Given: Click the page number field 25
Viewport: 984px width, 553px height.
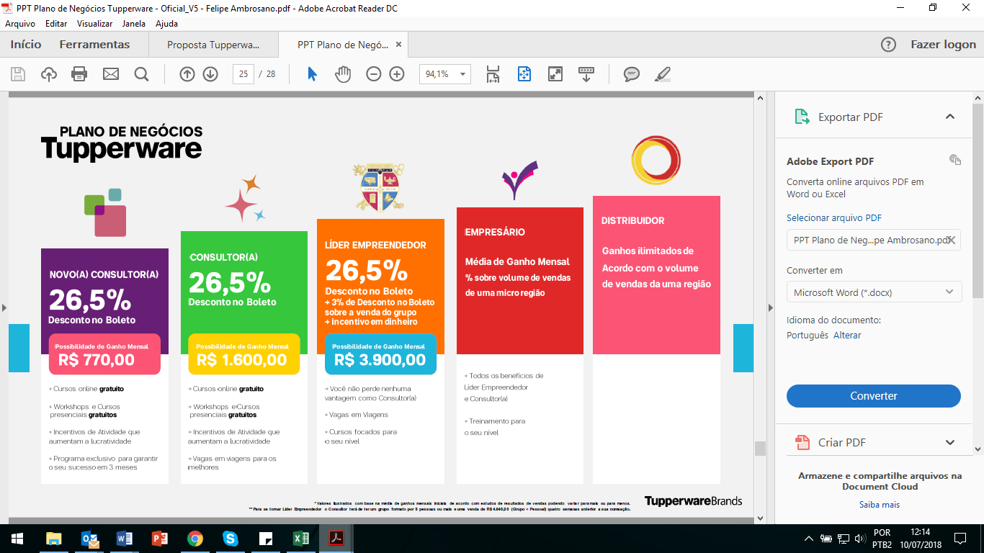Looking at the screenshot, I should 243,74.
